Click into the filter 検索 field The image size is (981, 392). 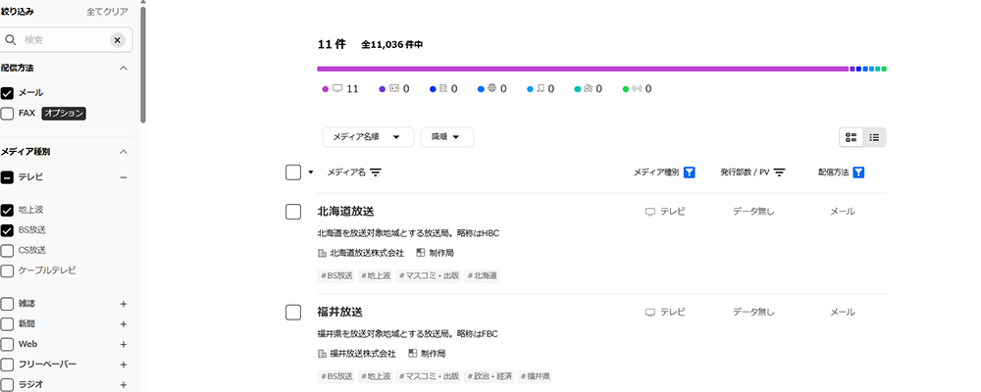tap(64, 40)
